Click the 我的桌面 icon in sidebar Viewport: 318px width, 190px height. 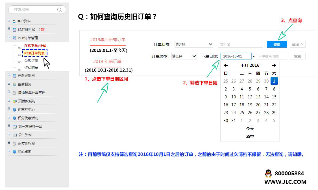tap(14, 152)
